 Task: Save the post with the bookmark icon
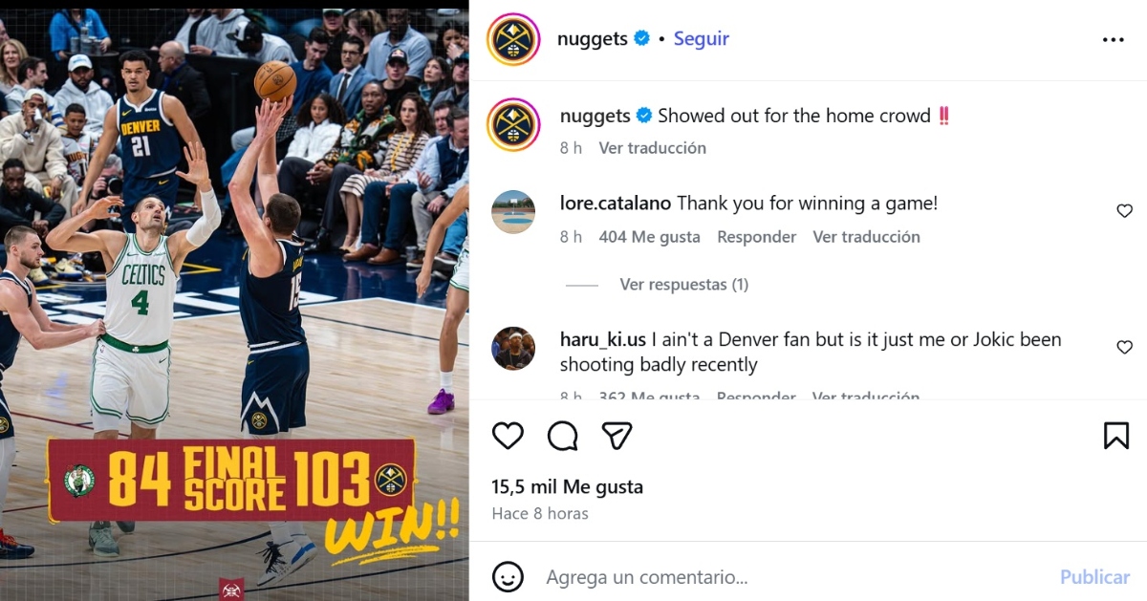[x=1116, y=436]
